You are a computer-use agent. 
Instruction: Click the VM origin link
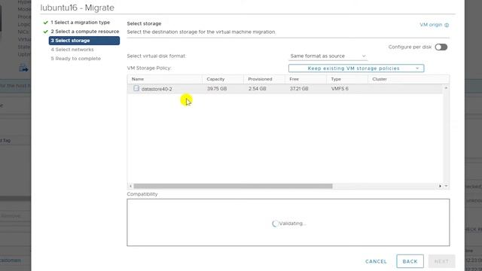[431, 25]
